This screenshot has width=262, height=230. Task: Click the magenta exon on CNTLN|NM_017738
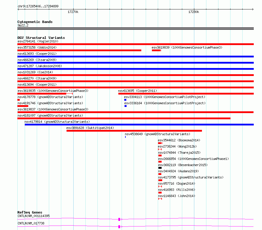[x=119, y=227]
